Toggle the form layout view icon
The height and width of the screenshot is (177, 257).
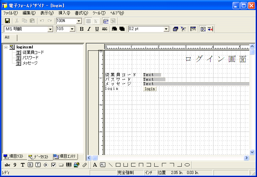[x=106, y=21]
